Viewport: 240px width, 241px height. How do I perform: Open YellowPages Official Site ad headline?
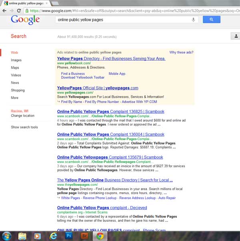coord(98,88)
